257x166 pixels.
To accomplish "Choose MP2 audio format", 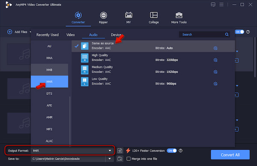I will coord(49,129).
